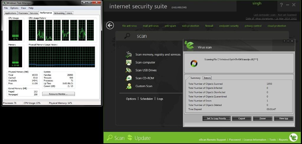Image resolution: width=302 pixels, height=144 pixels.
Task: Click the Task Manager title bar icon
Action: tap(5, 3)
